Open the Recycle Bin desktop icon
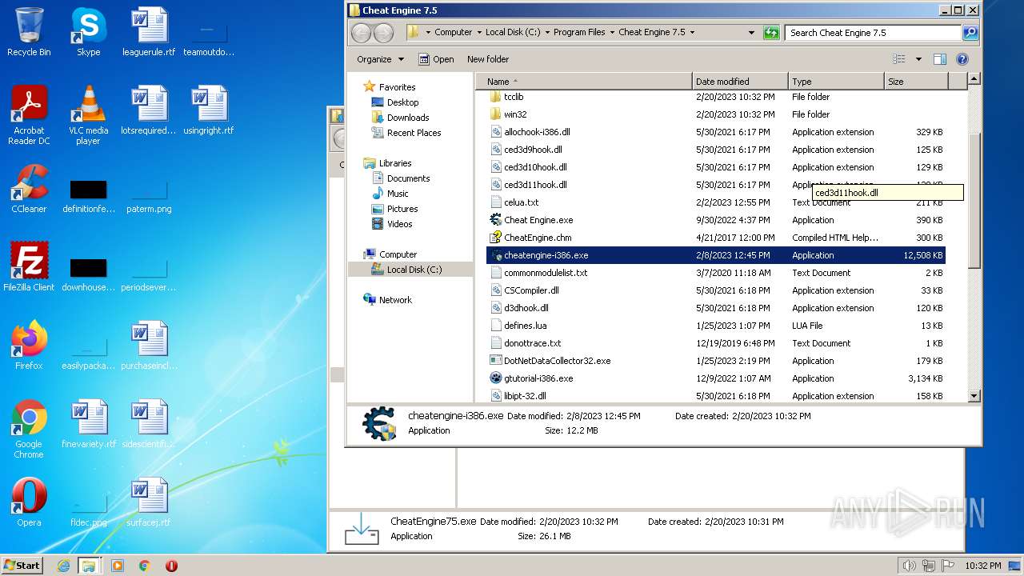The image size is (1024, 576). pos(29,32)
